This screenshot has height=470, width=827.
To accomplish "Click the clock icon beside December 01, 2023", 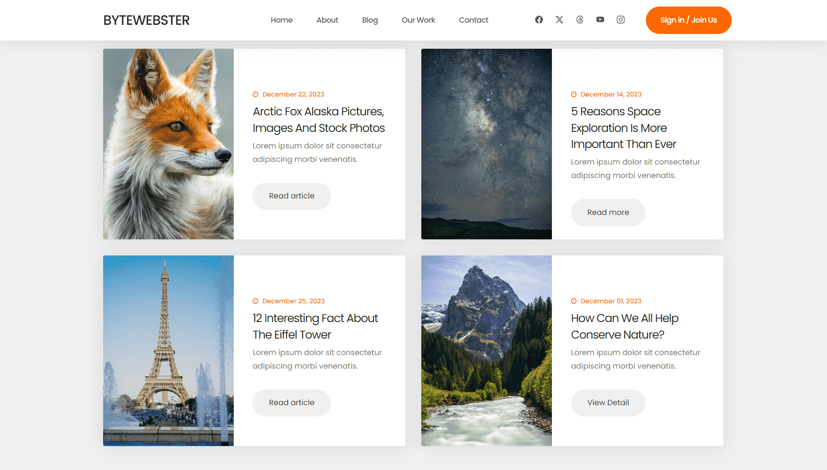I will (x=574, y=301).
